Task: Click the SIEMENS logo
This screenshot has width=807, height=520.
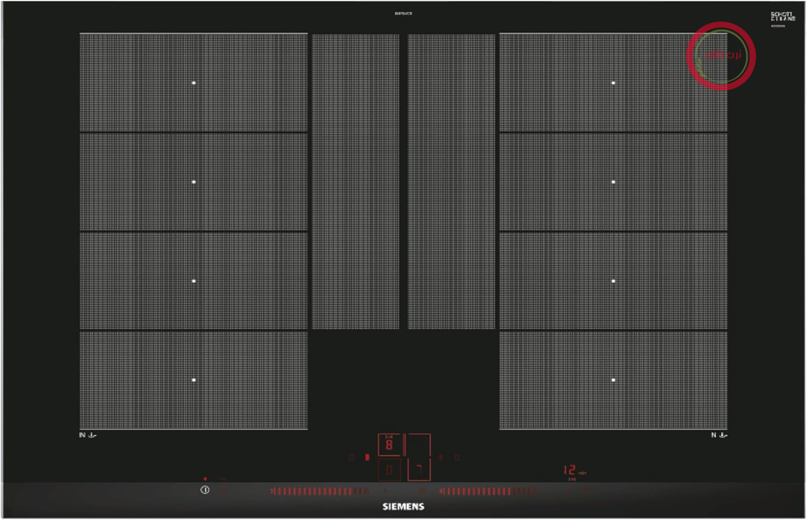Action: pos(403,507)
